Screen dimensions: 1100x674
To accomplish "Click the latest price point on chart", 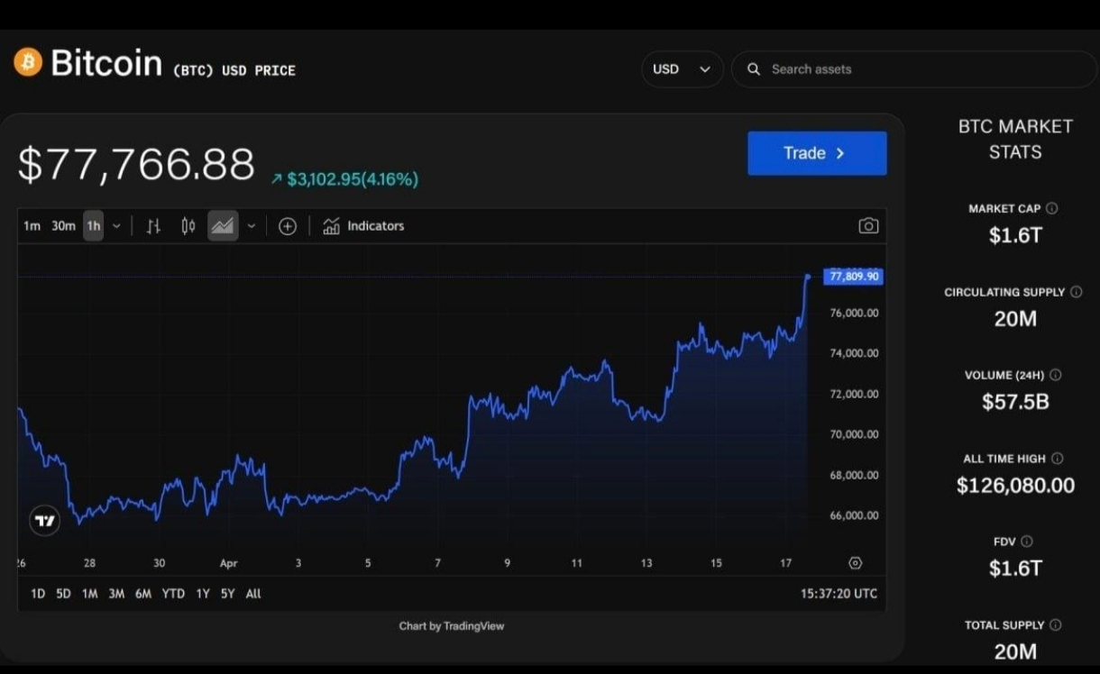I will point(808,276).
